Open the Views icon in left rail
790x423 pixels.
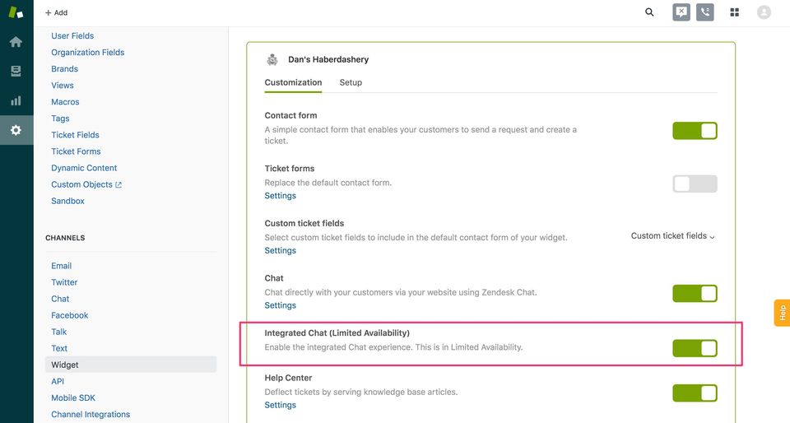click(x=16, y=72)
